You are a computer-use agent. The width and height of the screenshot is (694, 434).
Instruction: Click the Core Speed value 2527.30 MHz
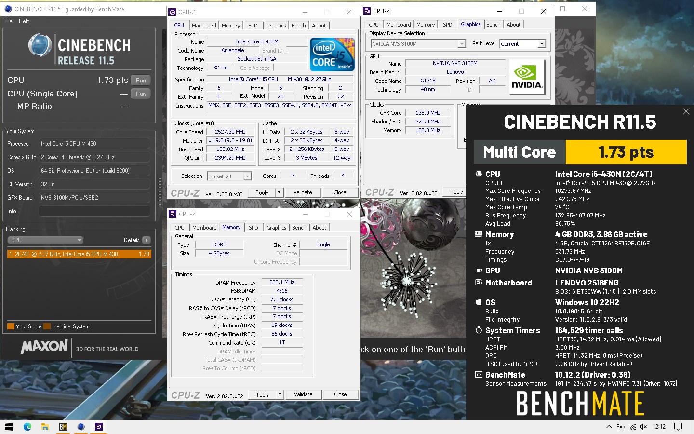pyautogui.click(x=230, y=132)
